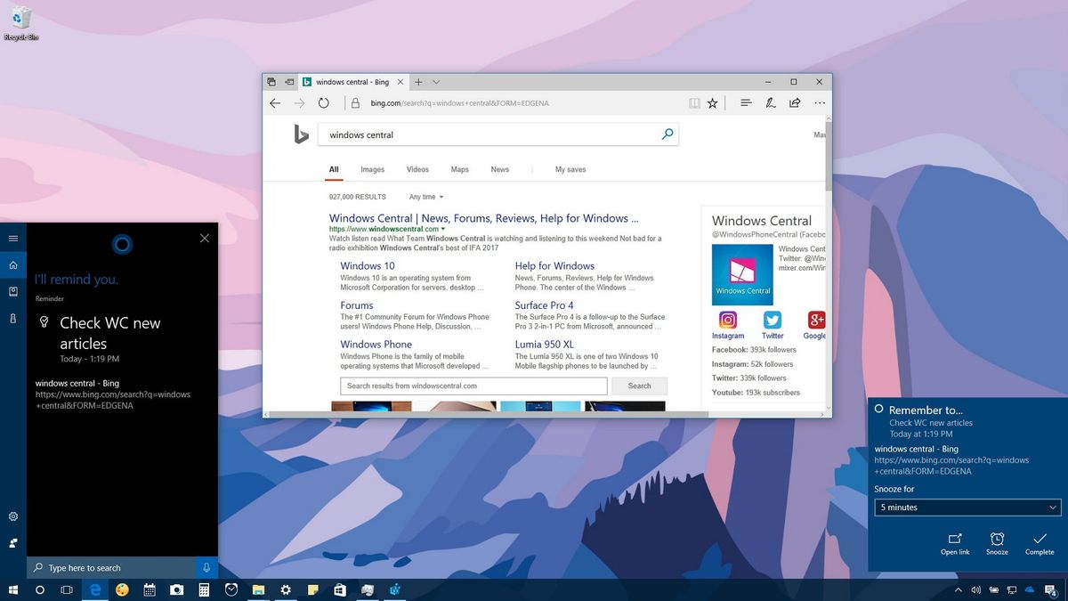Image resolution: width=1068 pixels, height=601 pixels.
Task: Mark reminder Complete with checkmark
Action: [x=1040, y=544]
